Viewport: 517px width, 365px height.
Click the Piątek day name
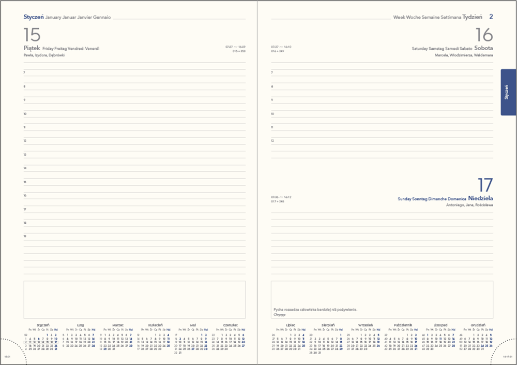click(32, 48)
